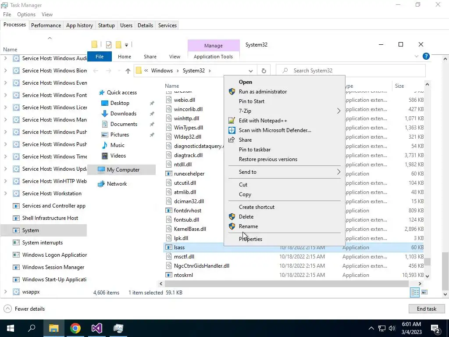Screen dimensions: 449x337
Task: Open Downloads from Quick access
Action: point(123,114)
